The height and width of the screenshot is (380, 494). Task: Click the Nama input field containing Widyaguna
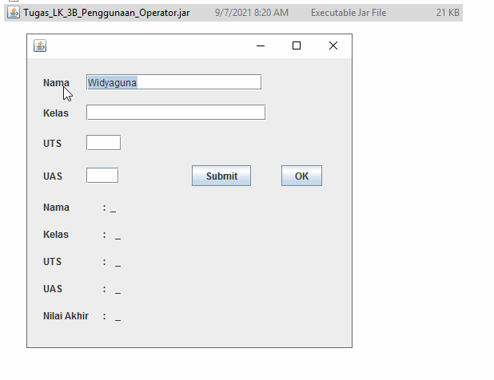pos(173,82)
